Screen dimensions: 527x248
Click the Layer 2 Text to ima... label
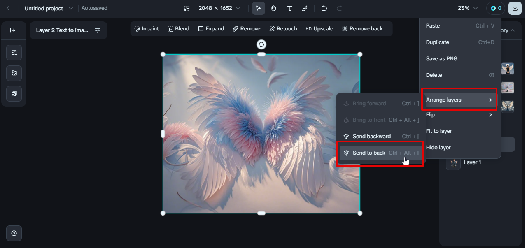pos(62,30)
